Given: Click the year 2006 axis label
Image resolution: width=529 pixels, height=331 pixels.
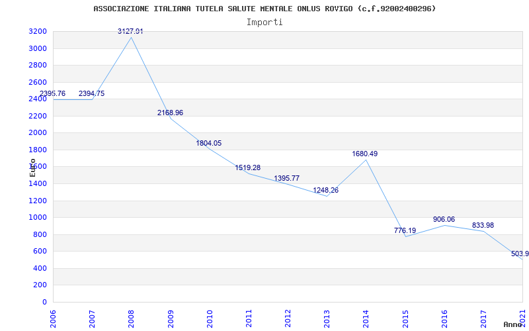Looking at the screenshot, I should pos(53,319).
